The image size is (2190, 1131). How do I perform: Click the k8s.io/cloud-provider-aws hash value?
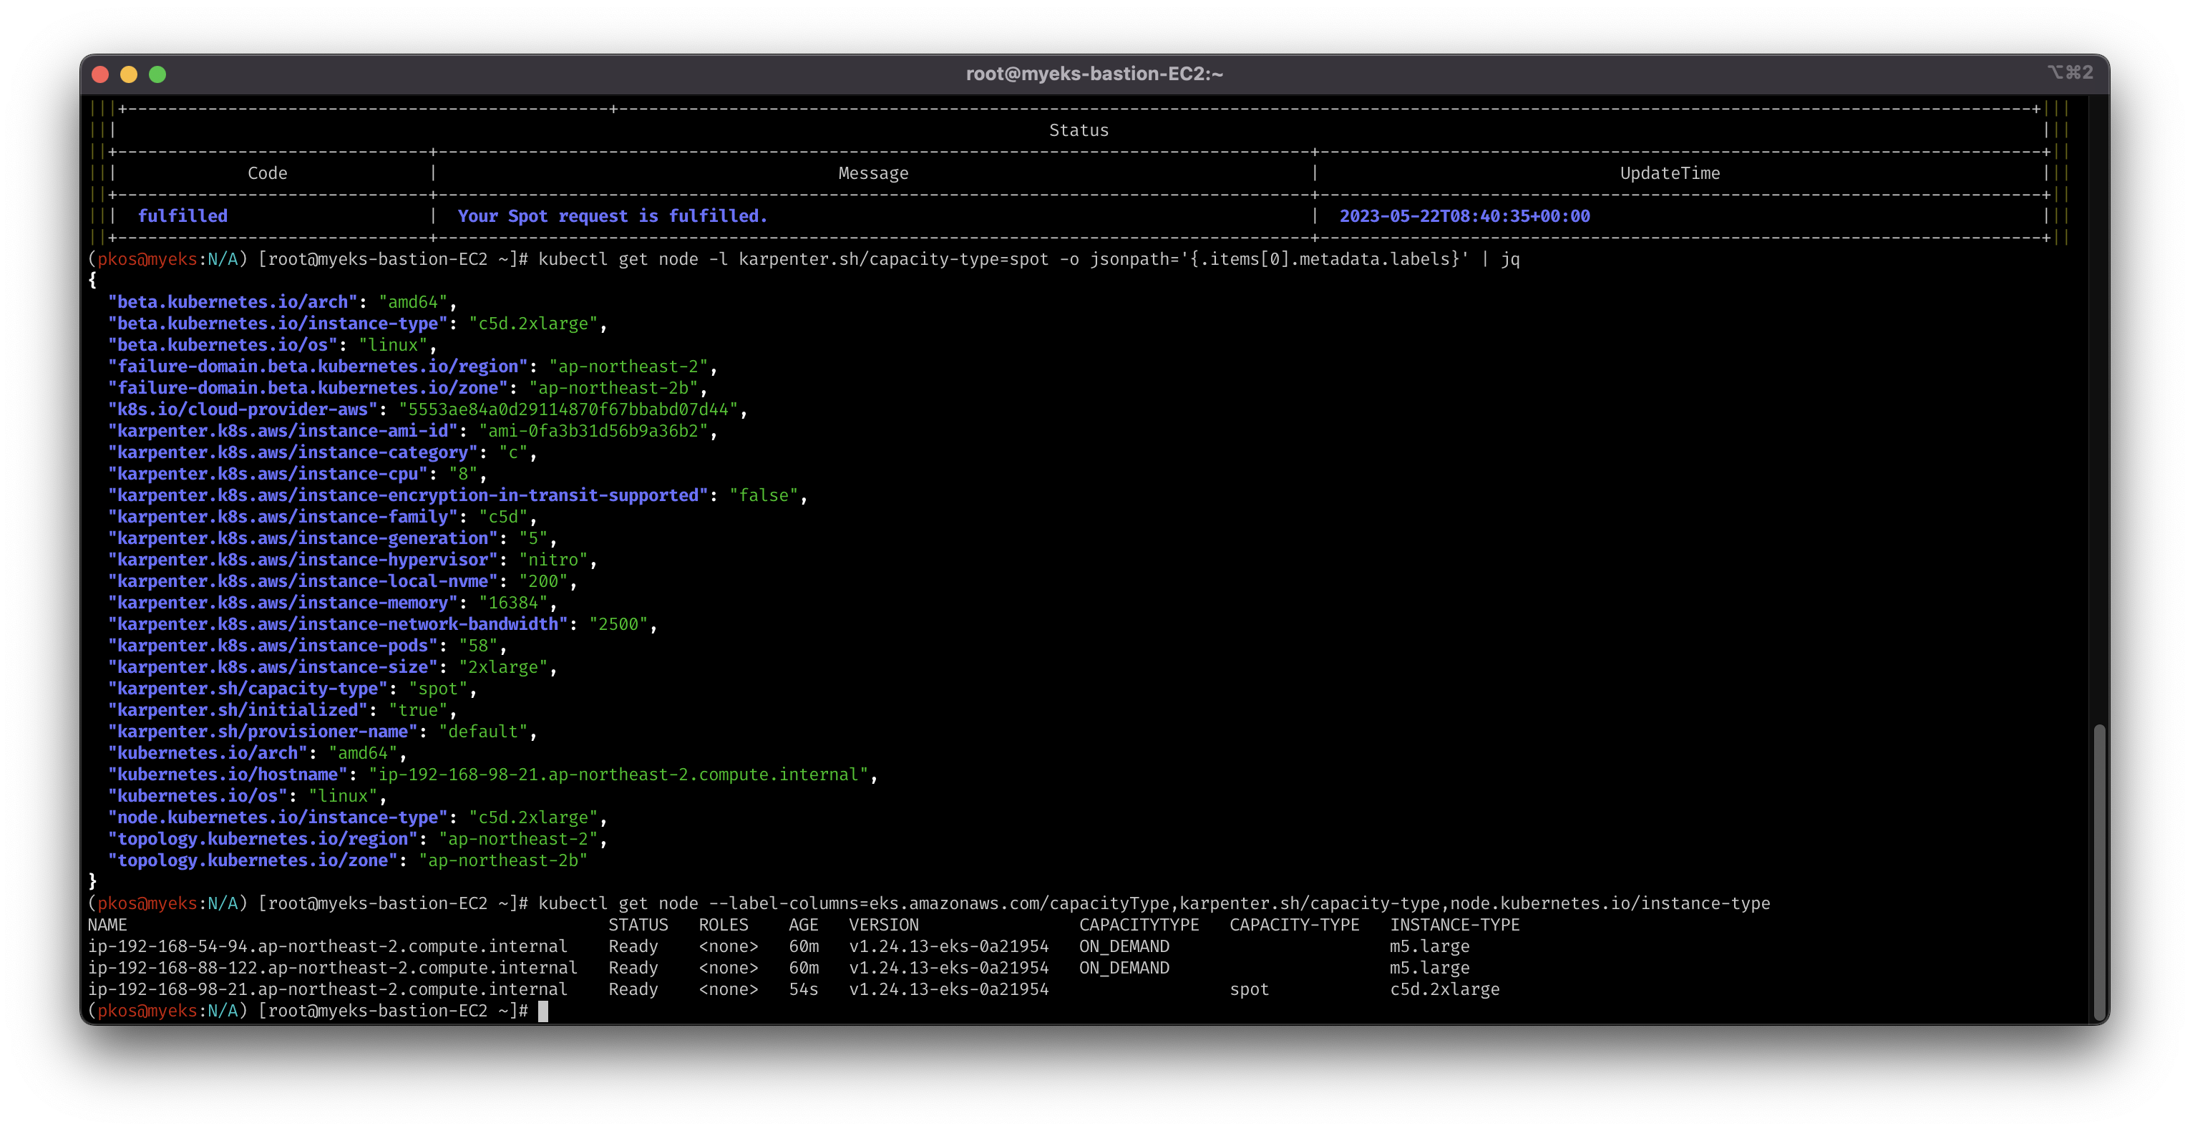(569, 409)
